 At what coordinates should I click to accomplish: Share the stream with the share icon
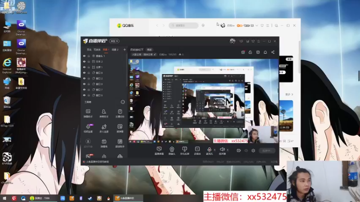273,52
